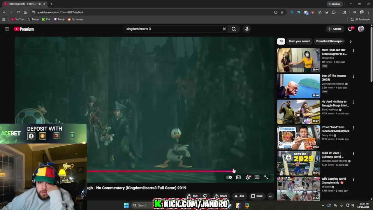Open options for Facebook Marketplace video
This screenshot has width=373, height=210.
click(x=354, y=128)
